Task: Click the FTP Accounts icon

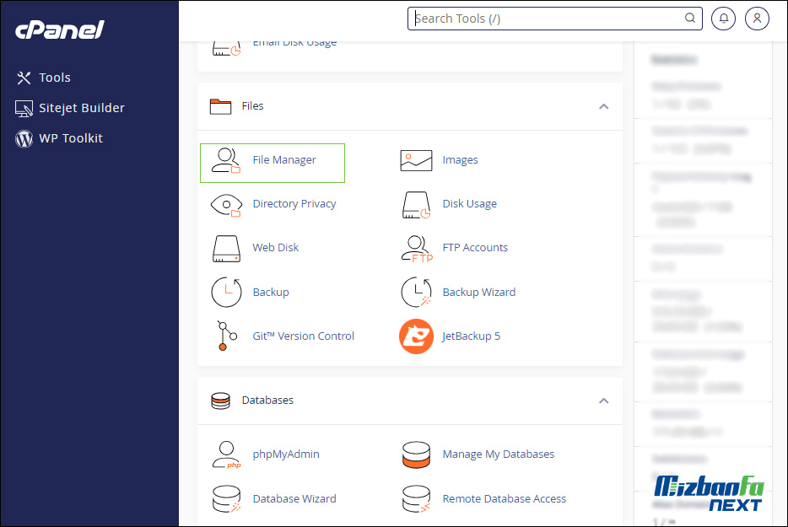Action: (417, 249)
